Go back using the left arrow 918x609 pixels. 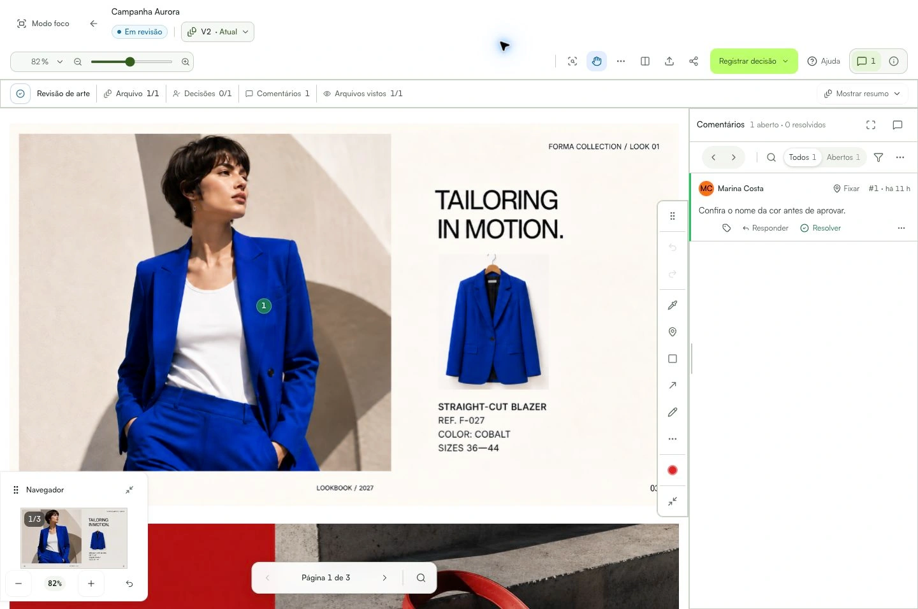[x=94, y=24]
